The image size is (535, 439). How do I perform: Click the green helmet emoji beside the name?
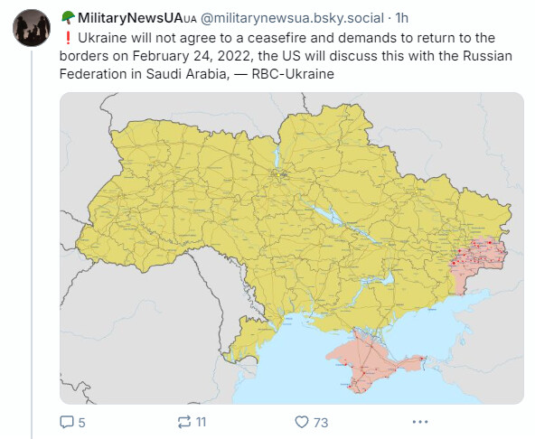coord(68,17)
